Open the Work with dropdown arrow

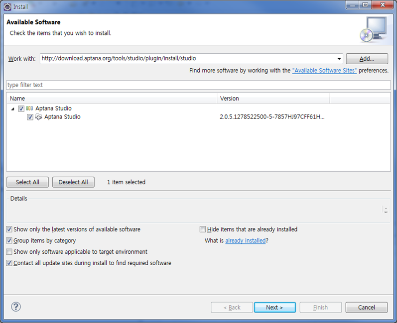[339, 59]
